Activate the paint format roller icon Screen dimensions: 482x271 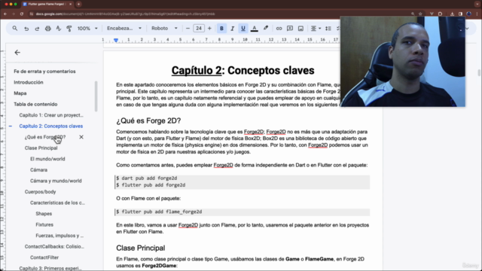69,29
